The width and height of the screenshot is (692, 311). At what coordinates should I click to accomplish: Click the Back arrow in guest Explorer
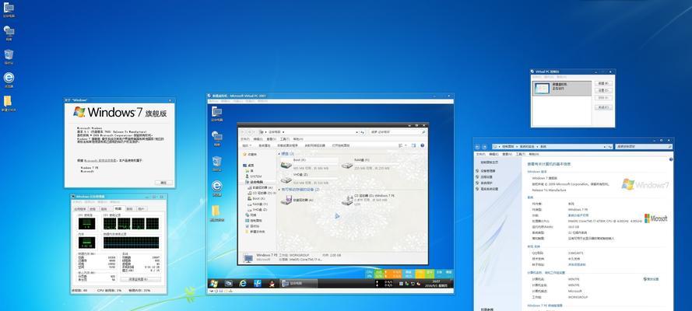click(x=242, y=132)
